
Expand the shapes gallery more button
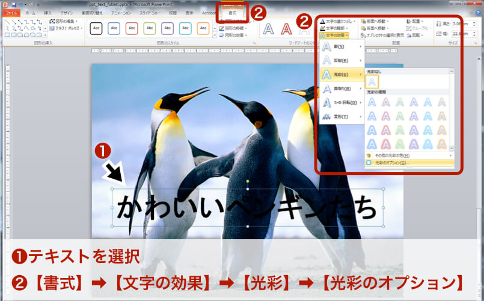click(x=45, y=36)
